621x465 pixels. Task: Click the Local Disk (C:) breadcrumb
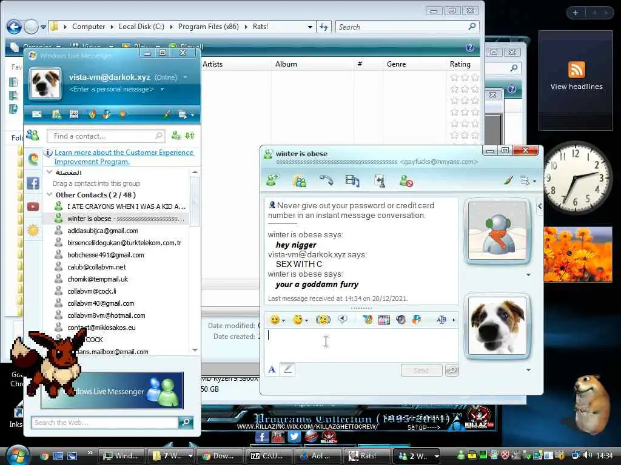pos(141,27)
